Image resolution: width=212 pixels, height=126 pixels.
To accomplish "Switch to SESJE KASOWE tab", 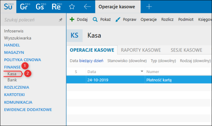I will [186, 50].
